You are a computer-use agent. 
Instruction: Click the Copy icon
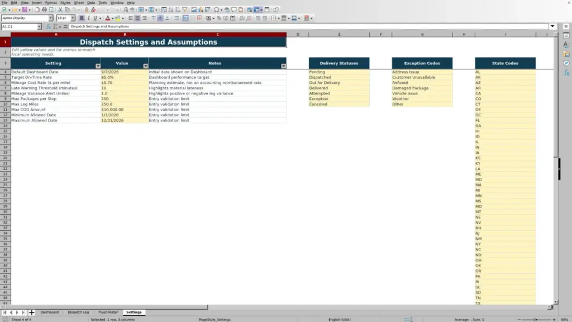tap(67, 10)
